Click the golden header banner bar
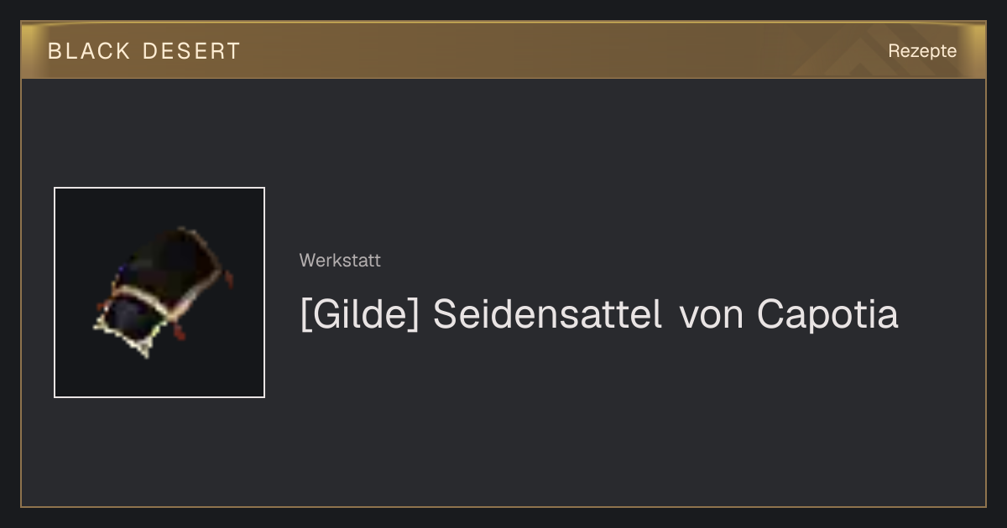Screen dimensions: 1007x528 pos(503,50)
